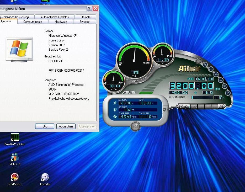Image resolution: width=245 pixels, height=192 pixels.
Task: Click the lightning icon on the Volt gauge
Action: pos(155,56)
